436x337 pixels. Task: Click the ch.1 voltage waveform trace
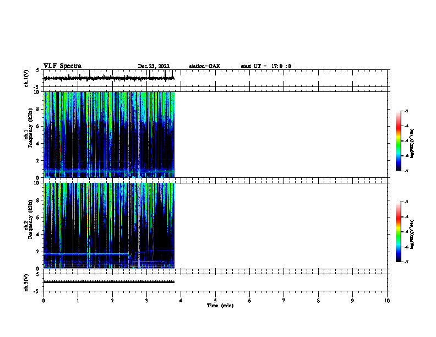point(109,78)
